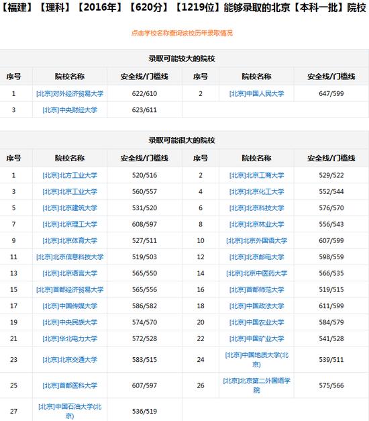Select the score value 623/611
Viewport: 369px width, 421px height.
144,110
